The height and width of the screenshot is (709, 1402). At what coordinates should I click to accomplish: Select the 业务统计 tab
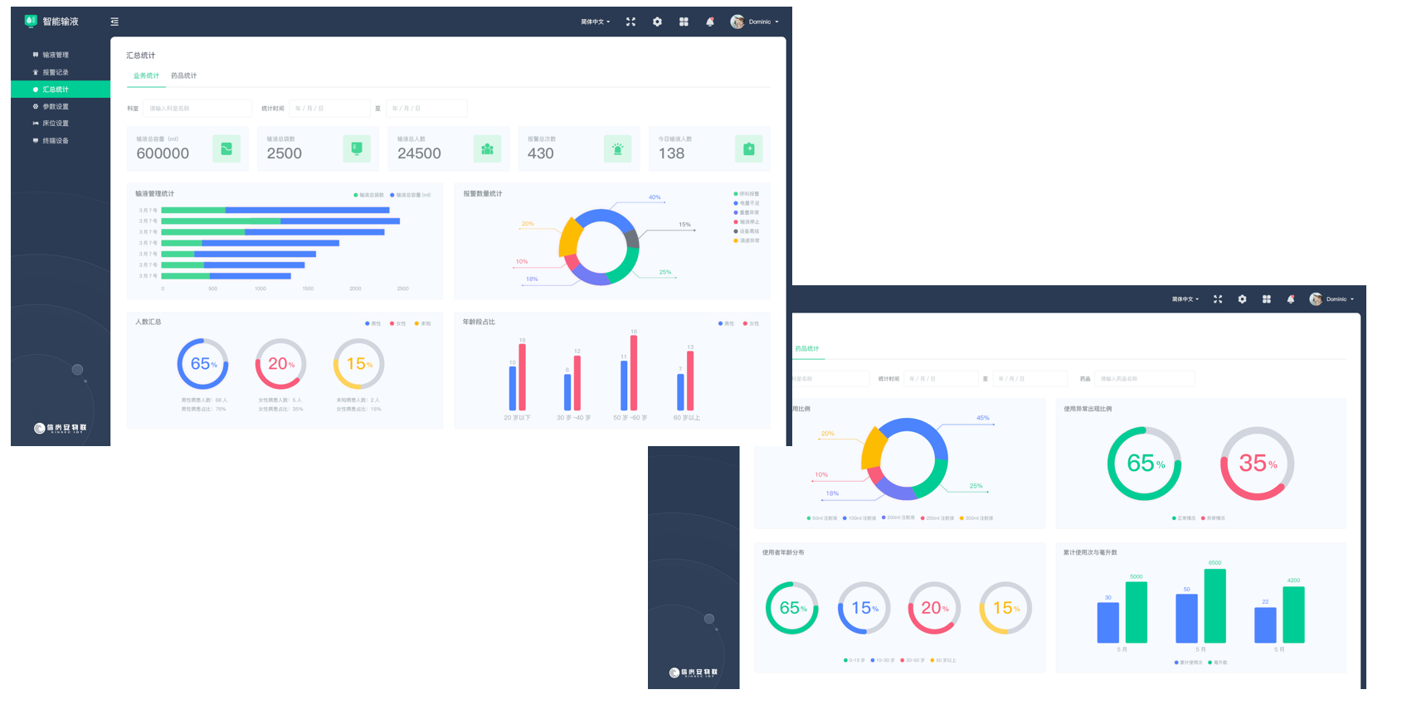click(146, 75)
